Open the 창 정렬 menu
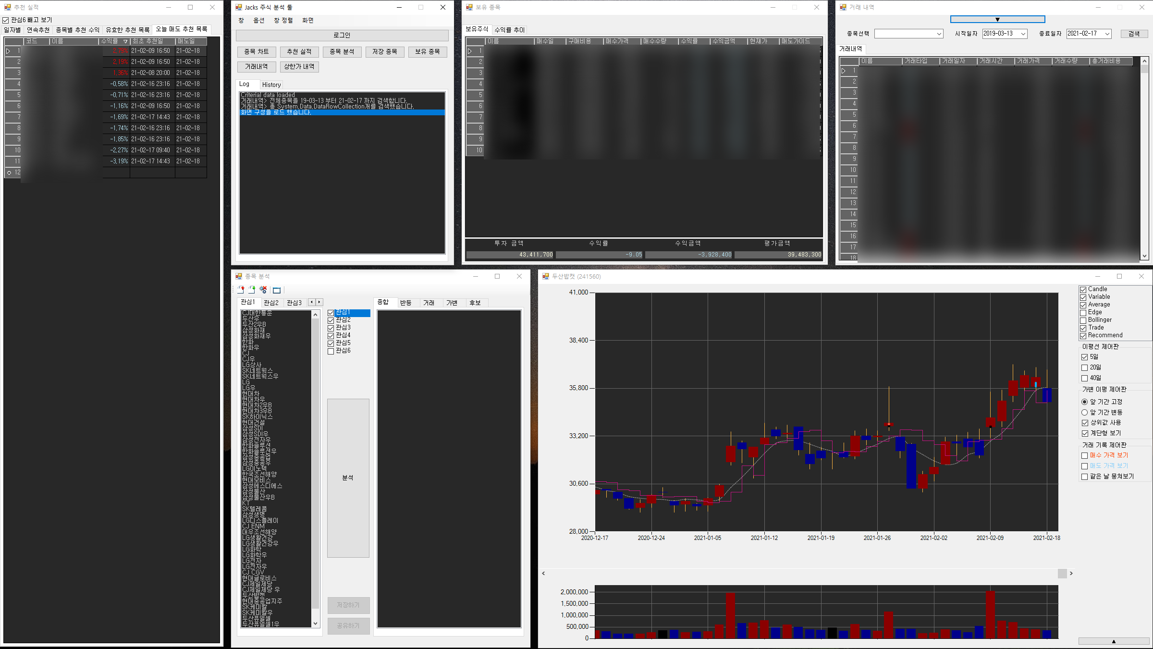 (x=283, y=20)
